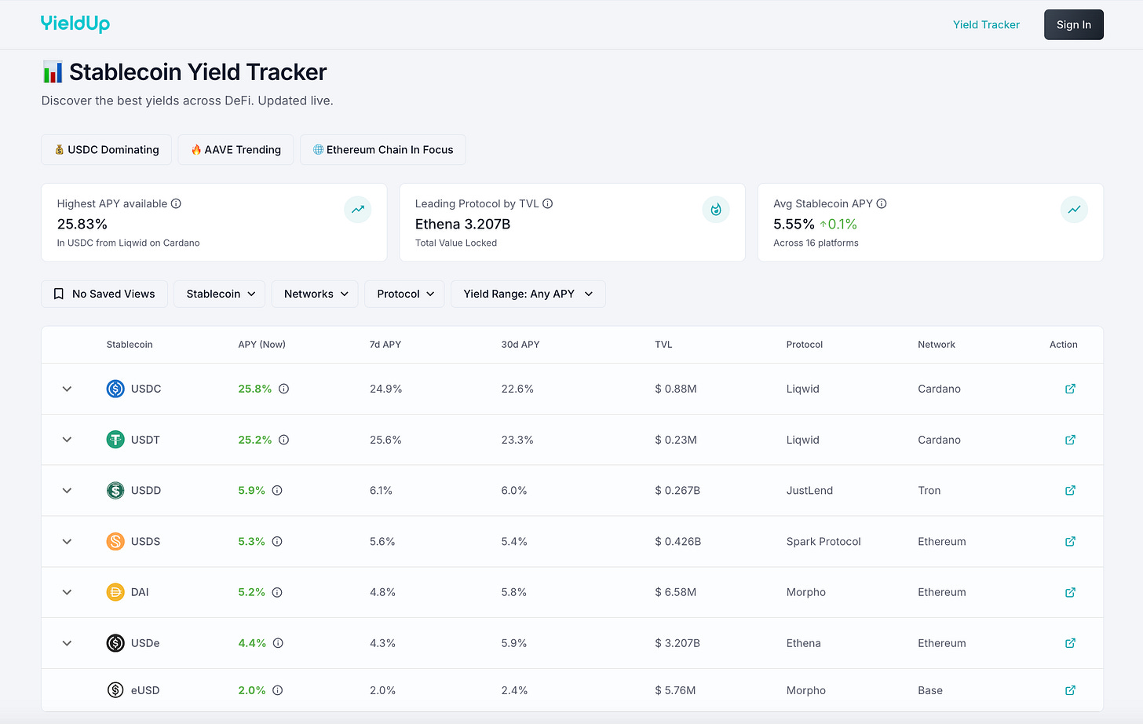Click info icon next to 5.9% APY
The image size is (1143, 724).
[x=277, y=490]
